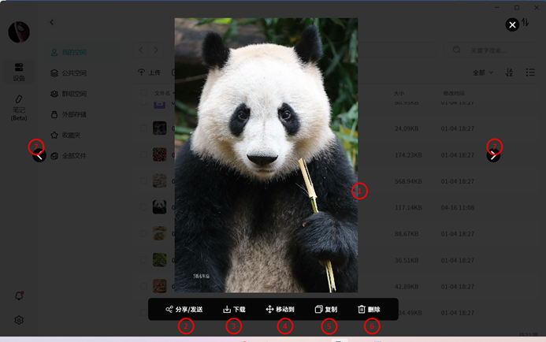Viewport: 546px width, 342px height.
Task: Click 分享/发送 to share the panda photo
Action: point(184,310)
